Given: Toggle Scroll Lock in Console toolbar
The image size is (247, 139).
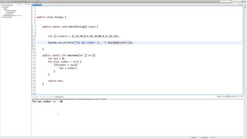Looking at the screenshot, I should 225,97.
